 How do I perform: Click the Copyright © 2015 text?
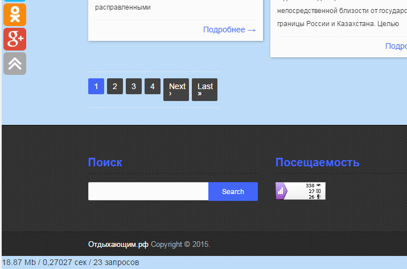[180, 245]
